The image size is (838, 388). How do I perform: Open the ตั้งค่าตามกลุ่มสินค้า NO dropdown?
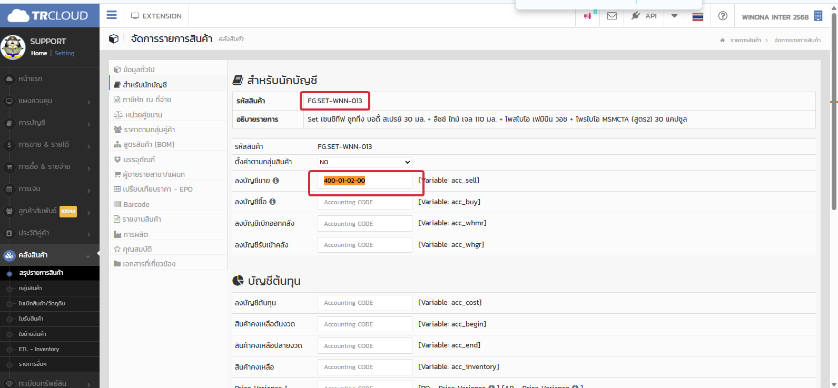364,162
